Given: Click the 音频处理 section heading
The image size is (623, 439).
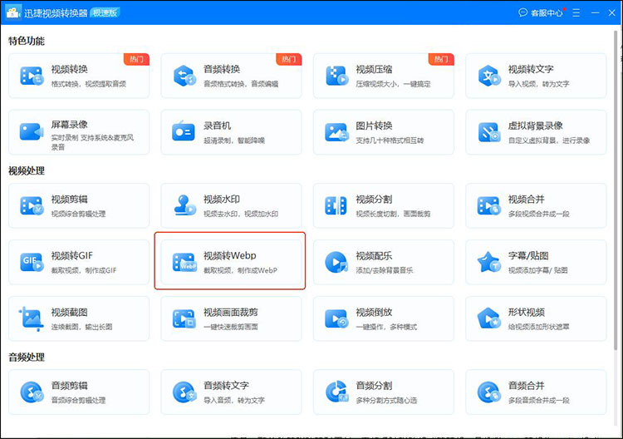Looking at the screenshot, I should [x=27, y=358].
